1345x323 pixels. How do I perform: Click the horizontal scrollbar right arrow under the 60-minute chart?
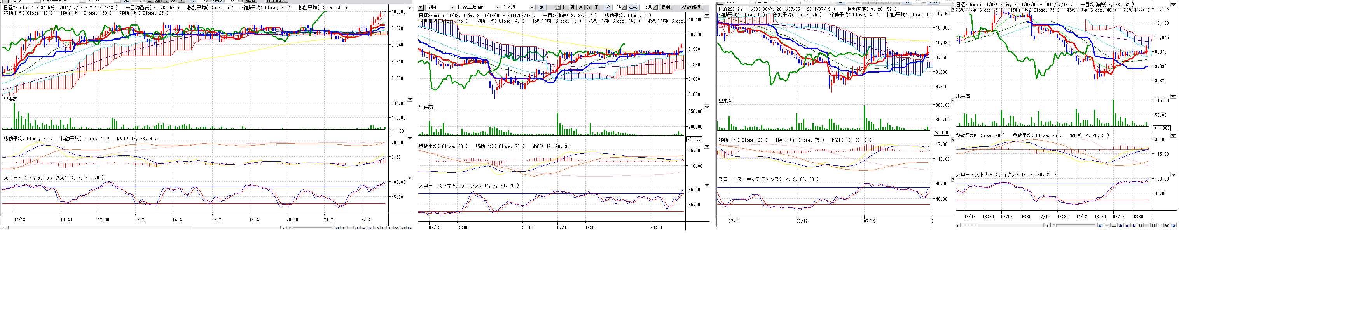1047,226
